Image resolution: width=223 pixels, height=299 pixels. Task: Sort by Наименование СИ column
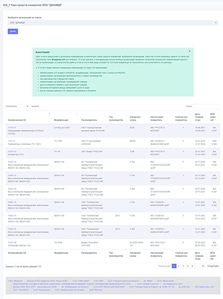click(x=17, y=120)
